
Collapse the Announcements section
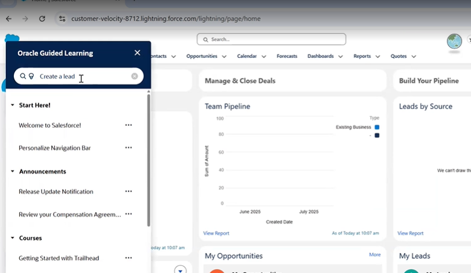coord(12,171)
